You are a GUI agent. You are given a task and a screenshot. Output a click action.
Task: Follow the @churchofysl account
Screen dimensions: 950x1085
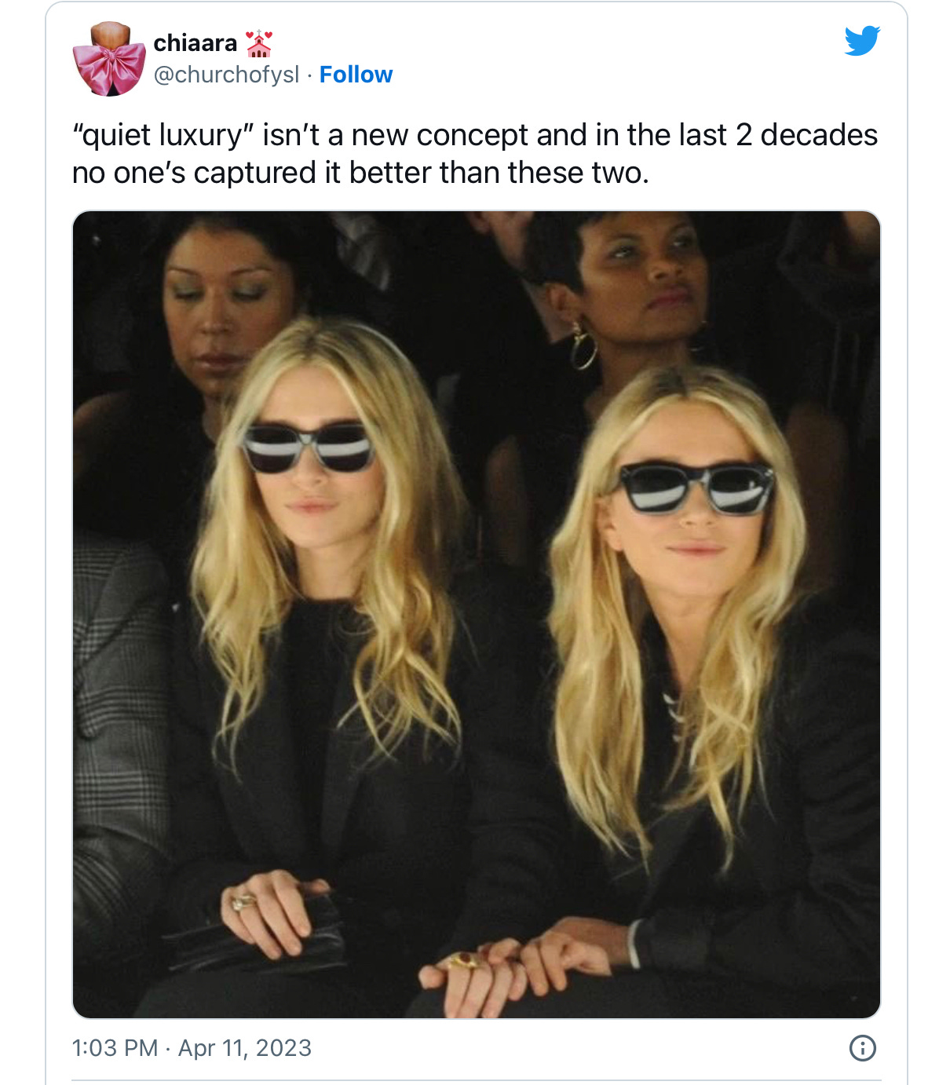click(356, 75)
